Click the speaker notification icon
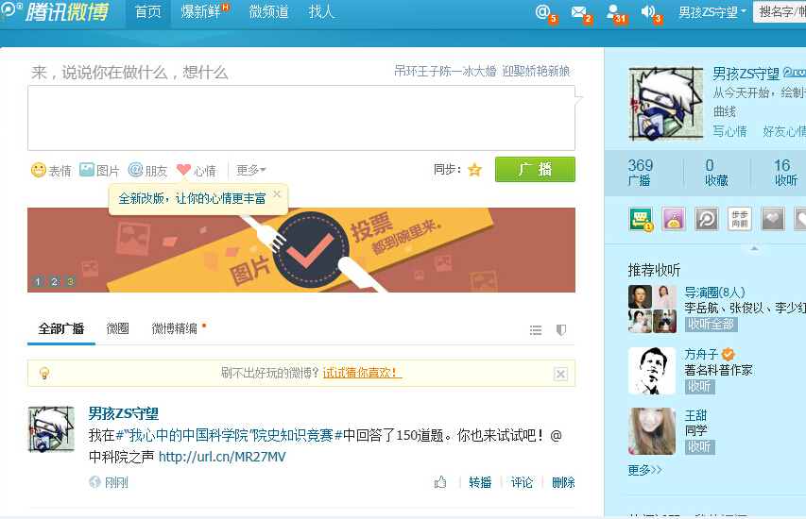 (x=648, y=11)
